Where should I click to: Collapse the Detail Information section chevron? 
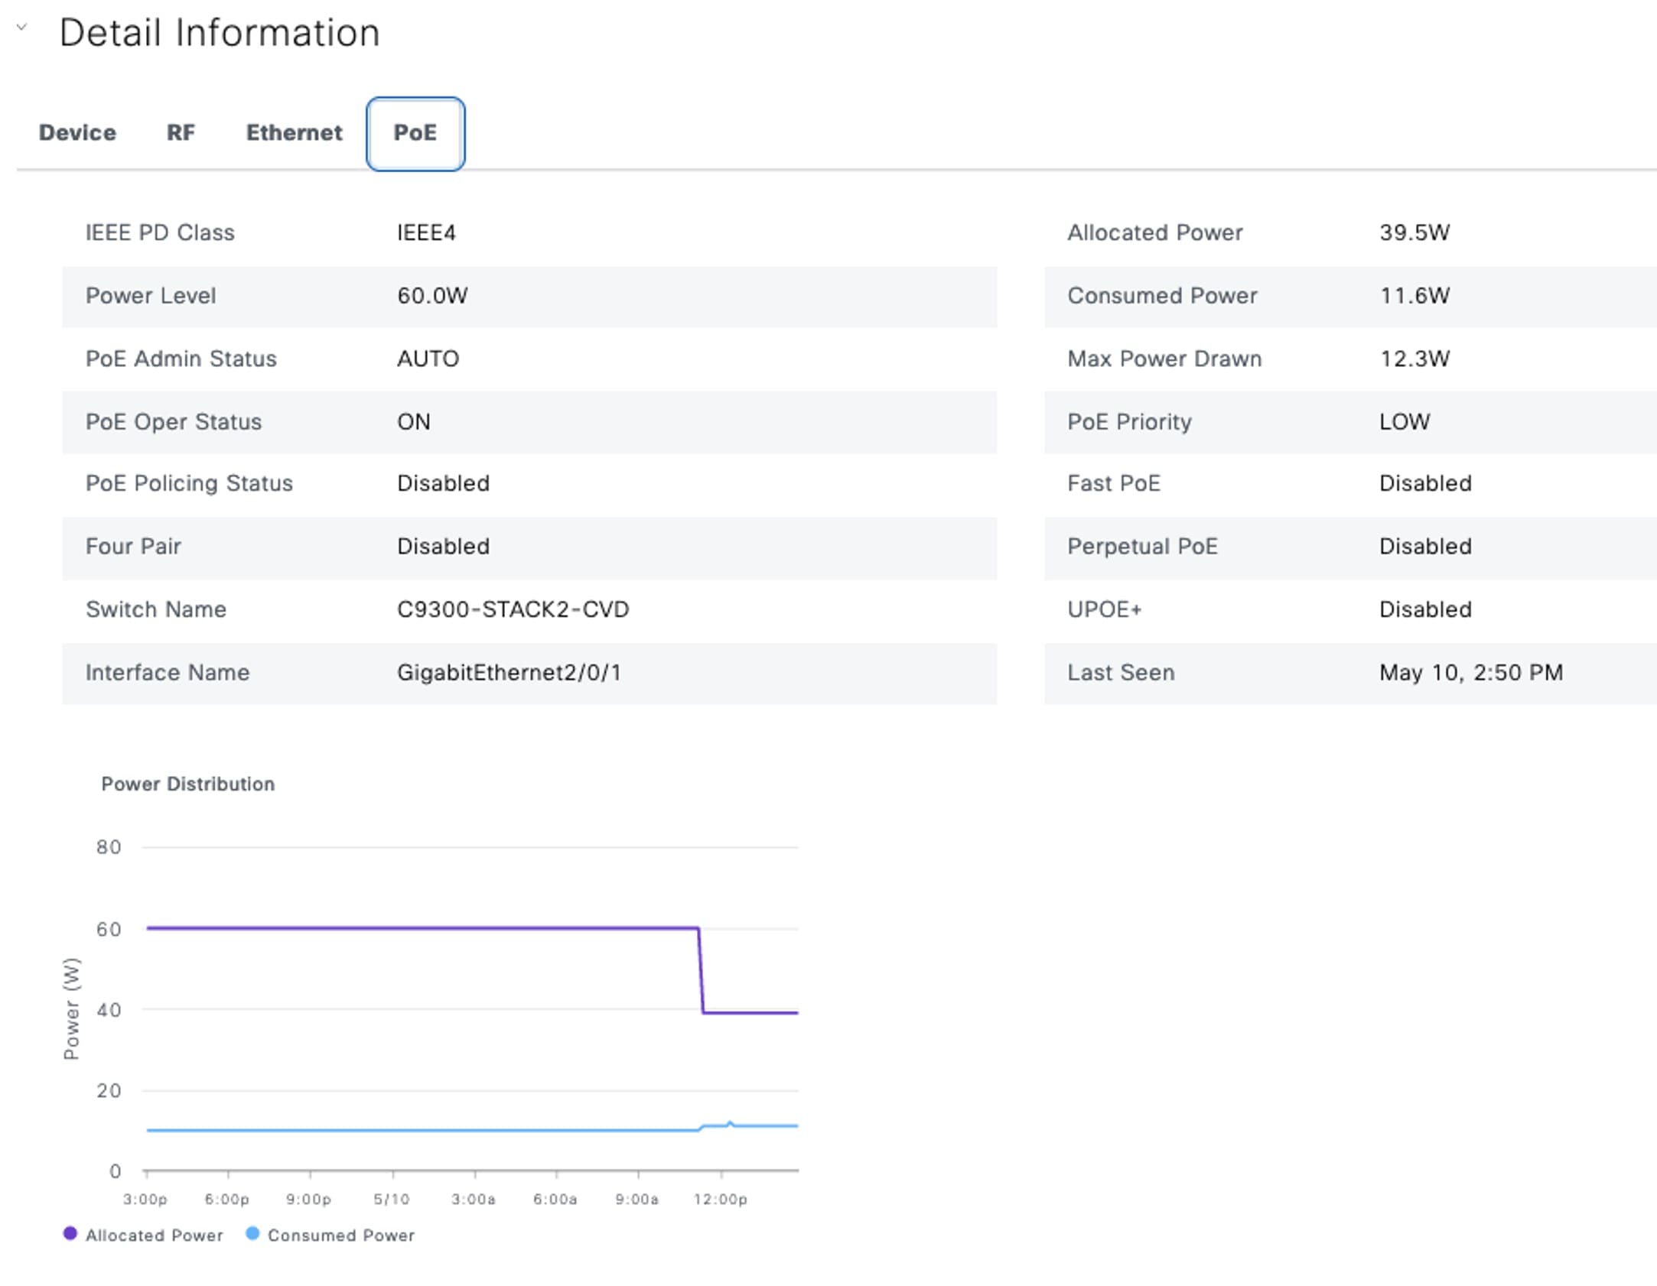point(22,28)
